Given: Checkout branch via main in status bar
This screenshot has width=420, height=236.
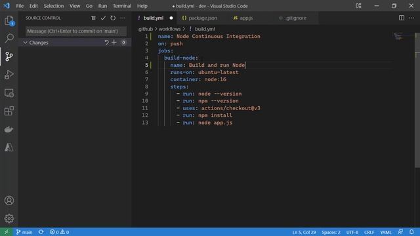Looking at the screenshot, I should 24,232.
